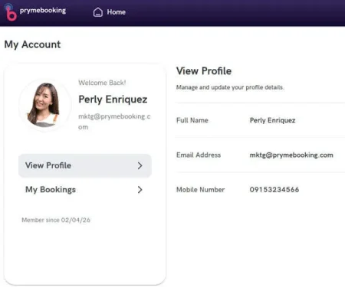This screenshot has width=345, height=287.
Task: Click the My Account page heading
Action: point(32,44)
